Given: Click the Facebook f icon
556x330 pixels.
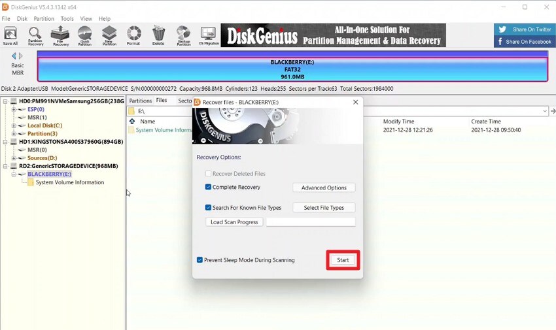Looking at the screenshot, I should [x=500, y=42].
